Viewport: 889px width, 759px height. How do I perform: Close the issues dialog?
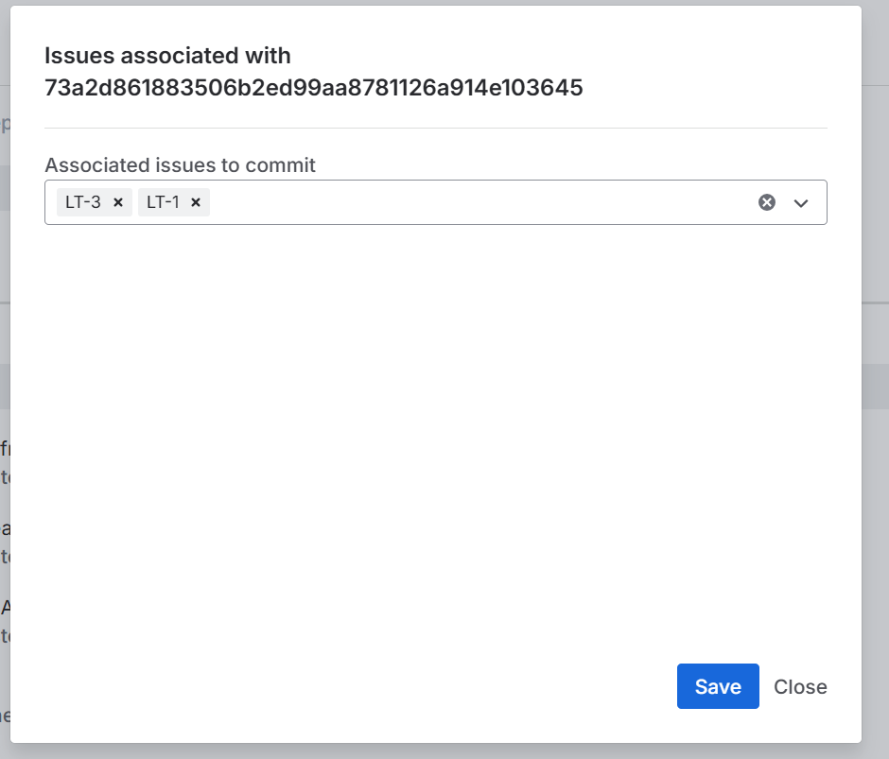[800, 686]
